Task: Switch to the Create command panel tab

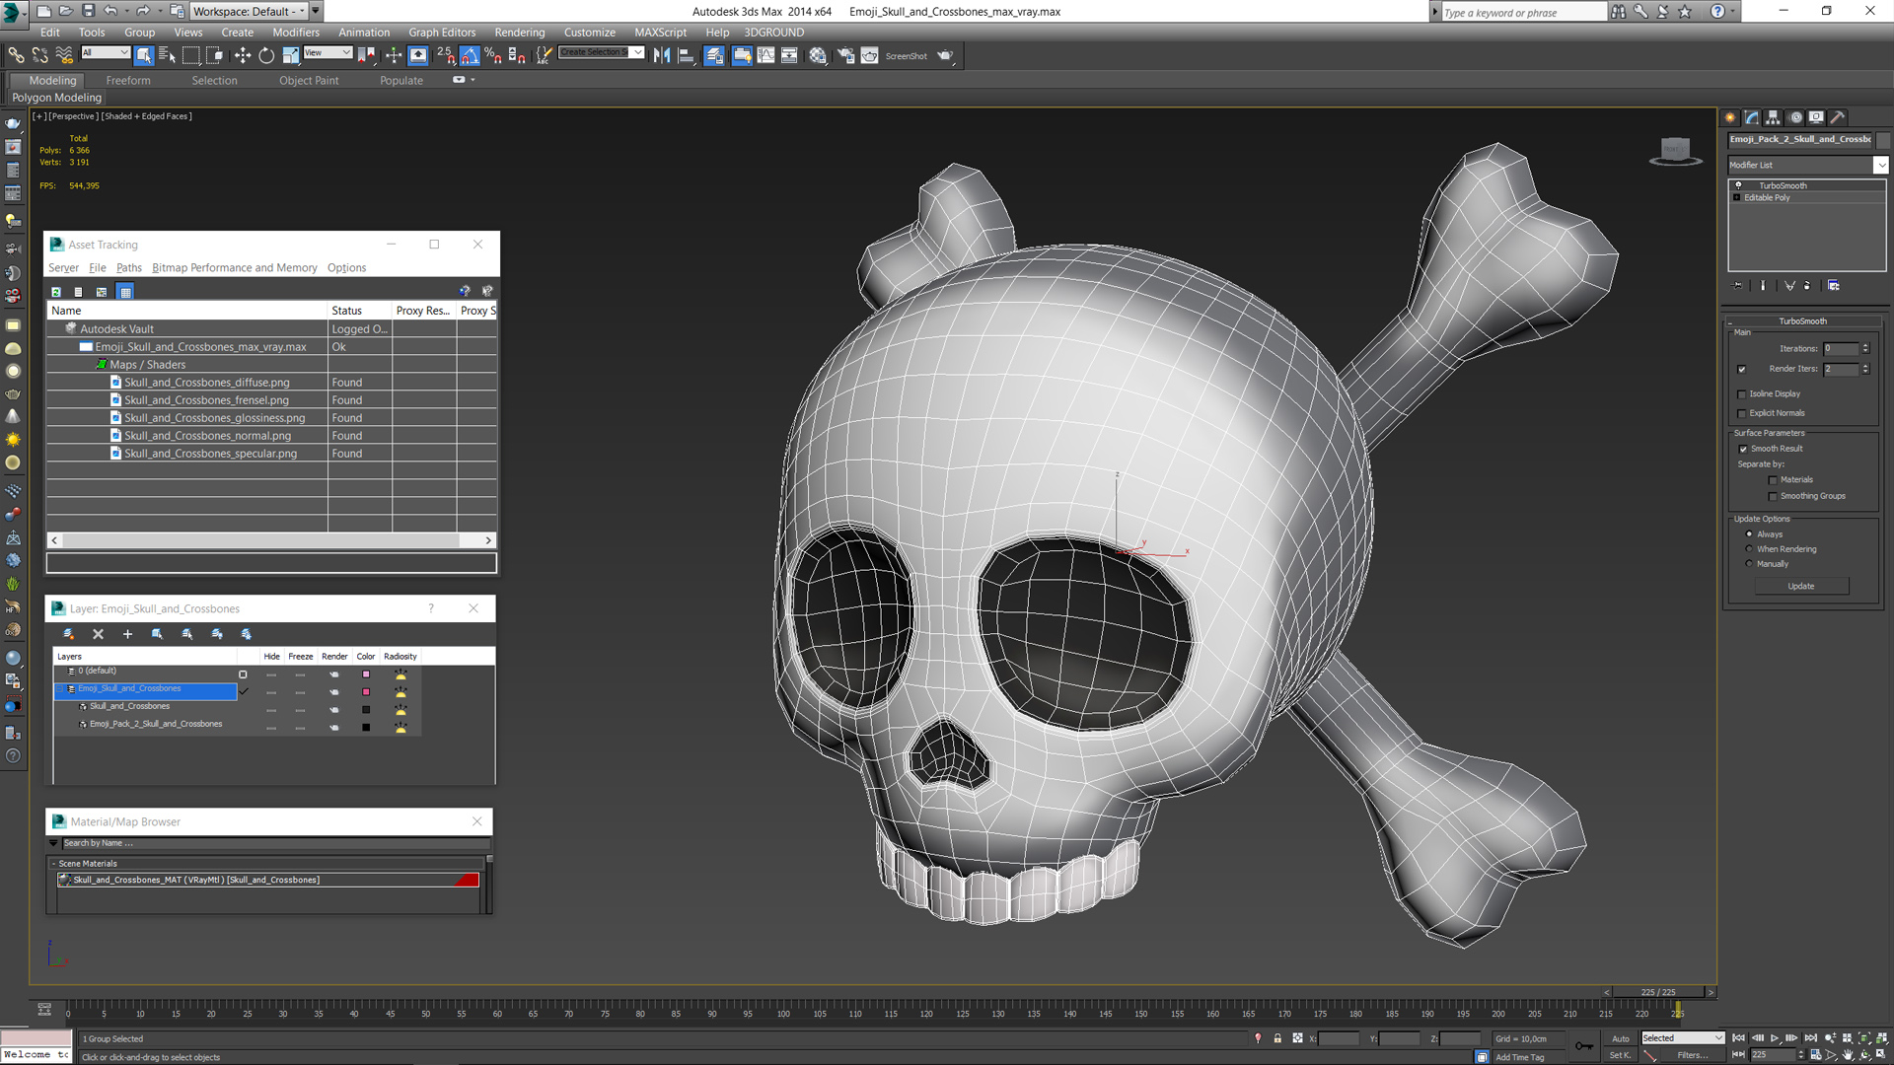Action: click(x=1731, y=116)
